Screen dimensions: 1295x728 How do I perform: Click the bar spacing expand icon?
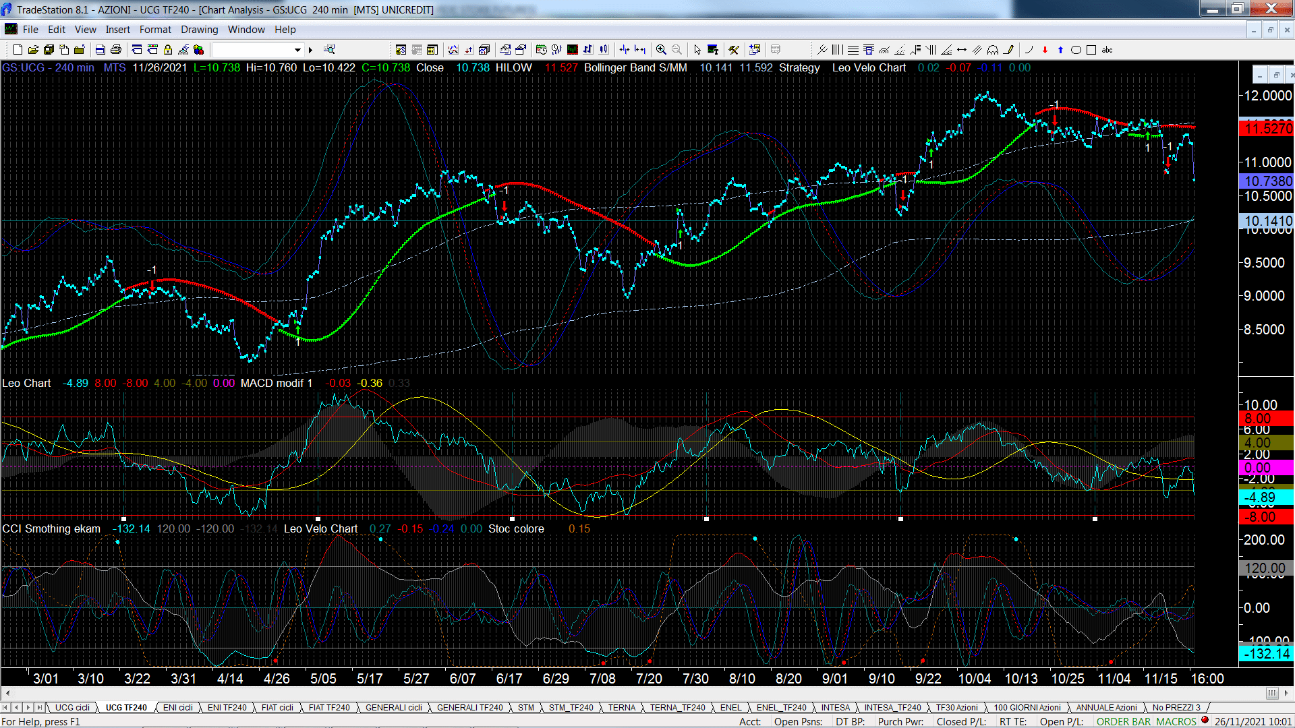[x=640, y=49]
